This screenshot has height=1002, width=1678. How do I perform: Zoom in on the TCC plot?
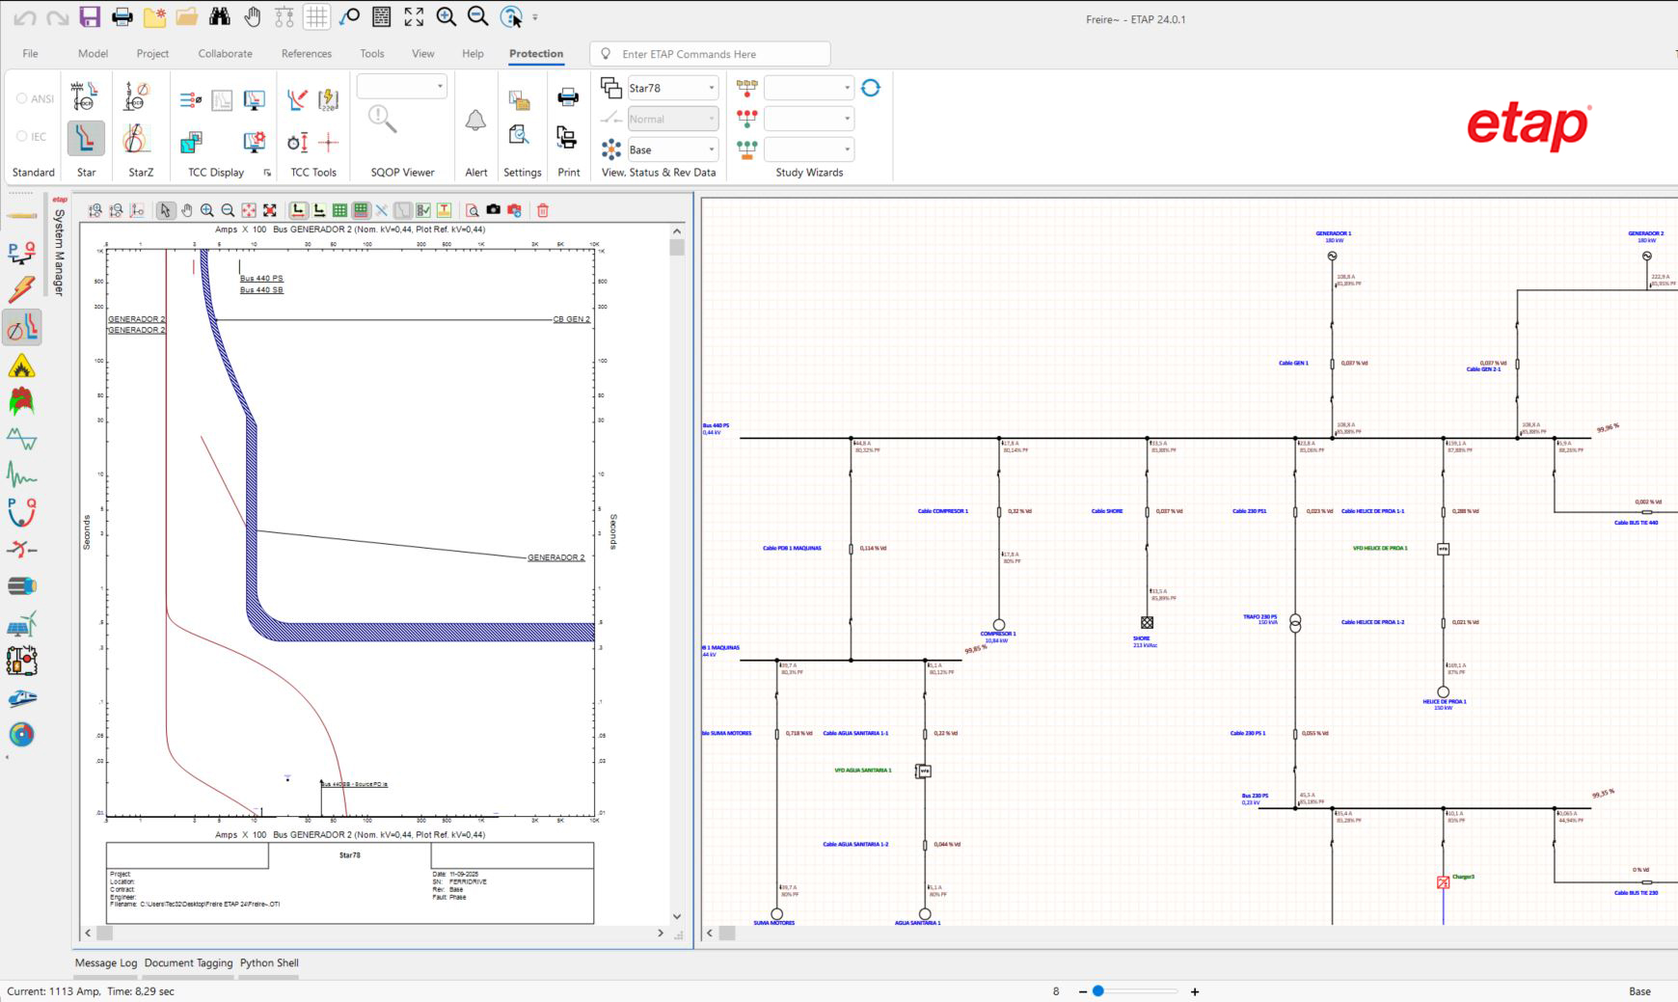pos(207,209)
